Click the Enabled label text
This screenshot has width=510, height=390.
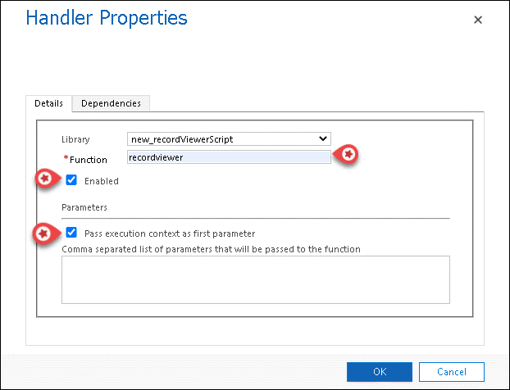point(102,181)
